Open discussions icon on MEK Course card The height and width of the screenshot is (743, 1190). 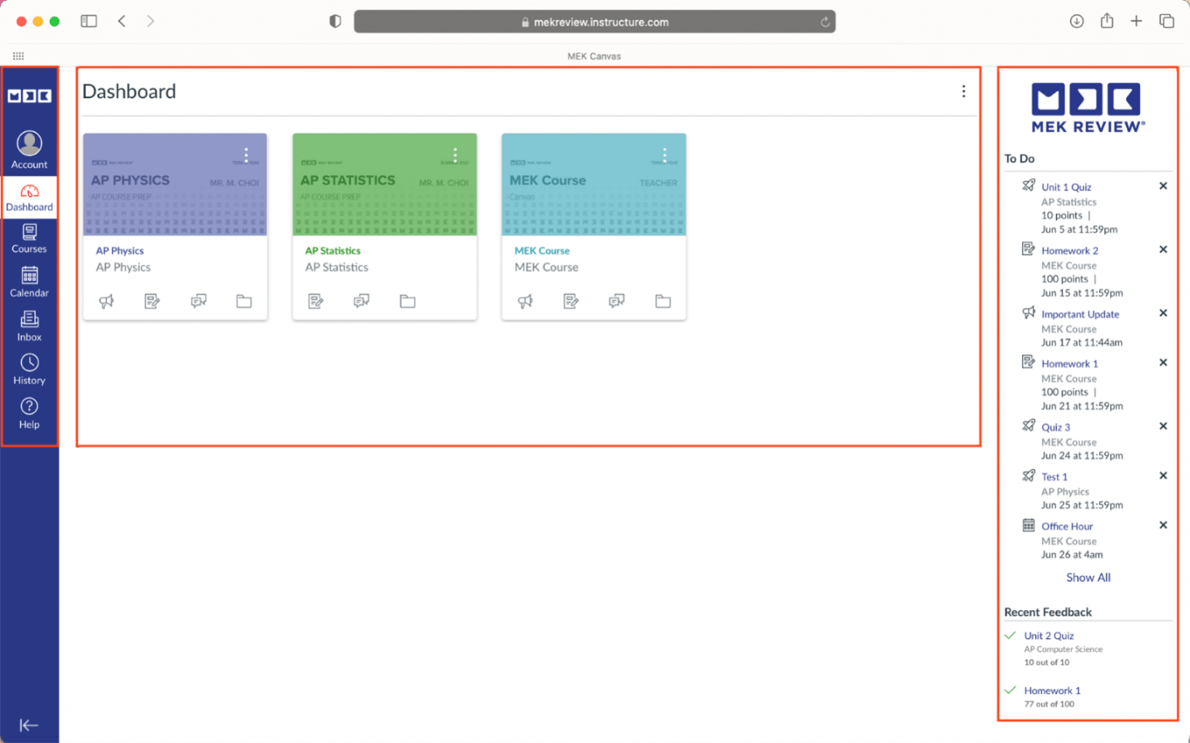[x=617, y=301]
